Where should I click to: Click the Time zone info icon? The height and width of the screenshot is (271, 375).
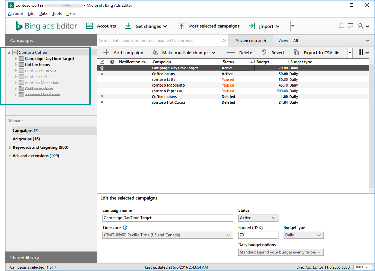(x=125, y=227)
